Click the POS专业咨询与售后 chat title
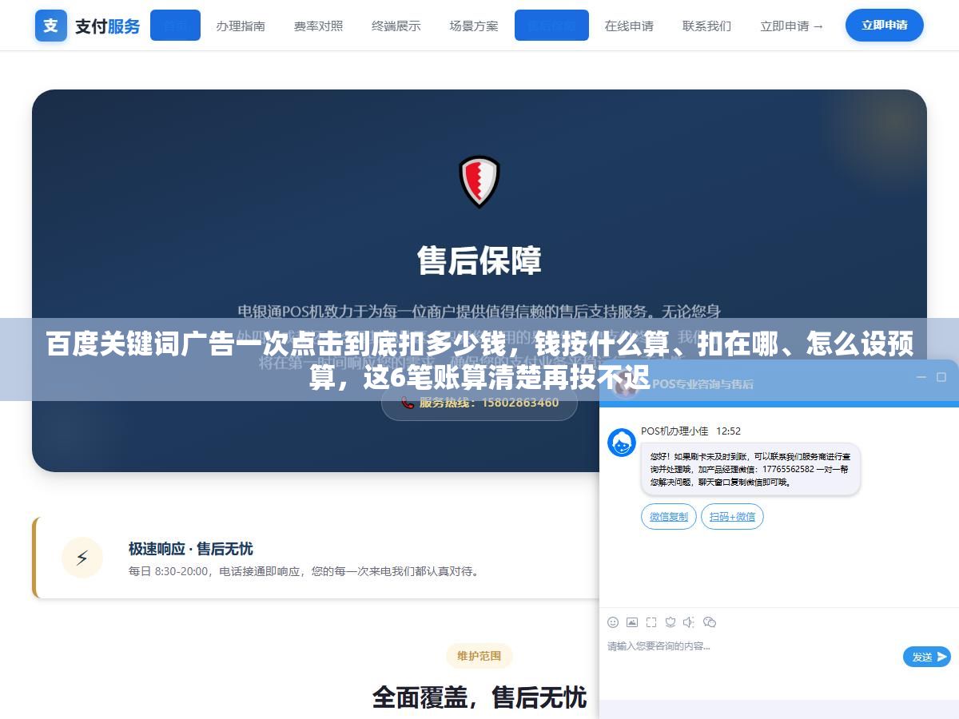The width and height of the screenshot is (959, 719). click(x=702, y=383)
